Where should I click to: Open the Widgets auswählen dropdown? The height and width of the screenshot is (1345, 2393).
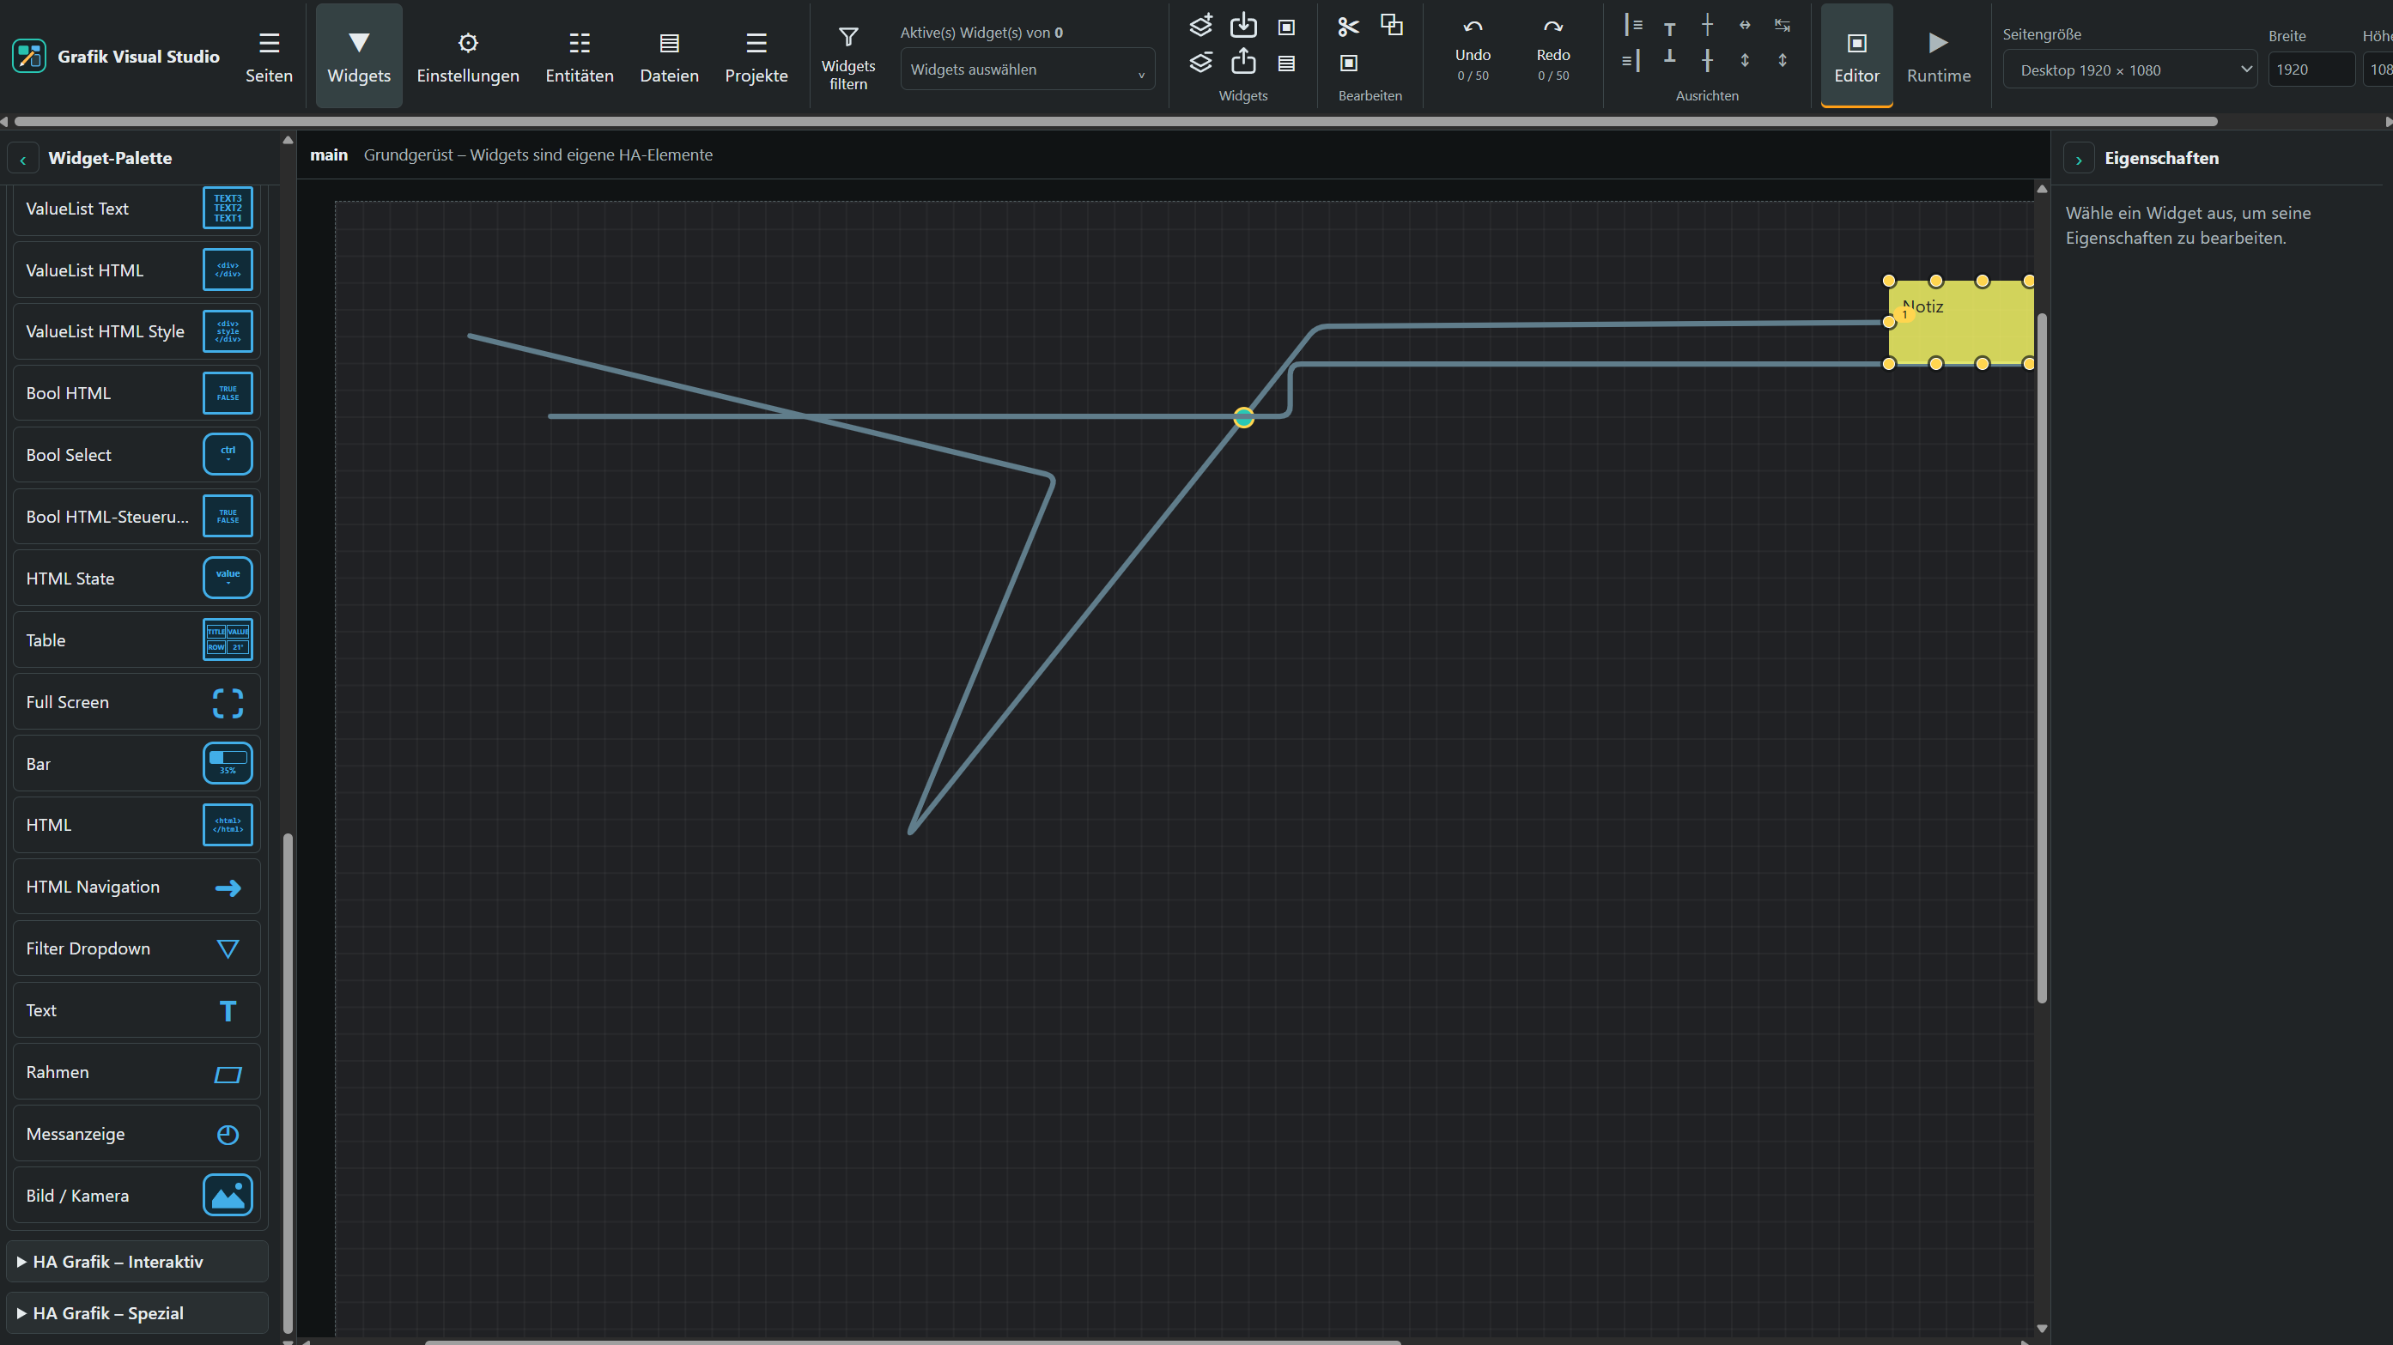tap(1028, 70)
